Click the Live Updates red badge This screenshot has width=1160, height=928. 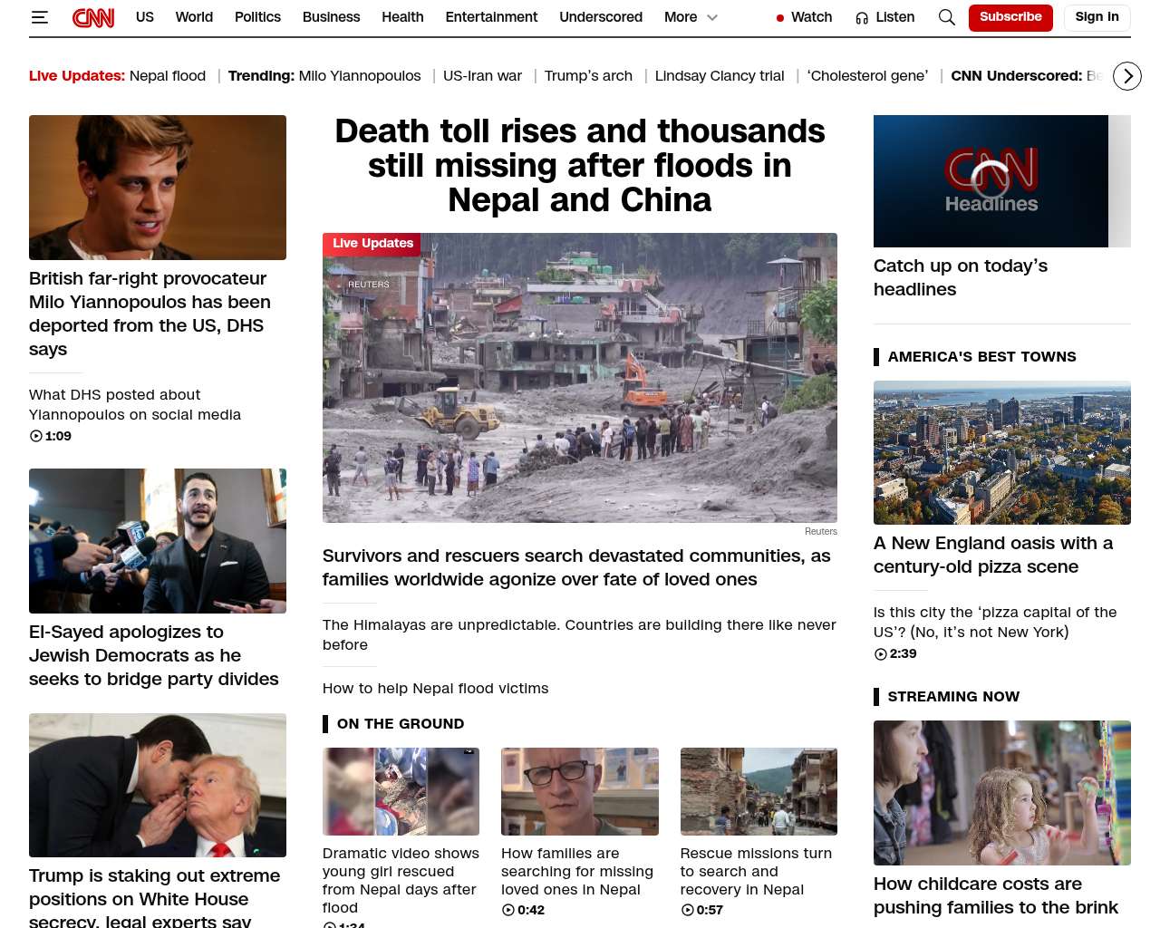click(x=372, y=244)
